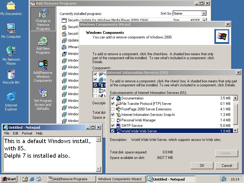Click scroll down arrow in Notepad
The width and height of the screenshot is (244, 183).
click(x=98, y=169)
